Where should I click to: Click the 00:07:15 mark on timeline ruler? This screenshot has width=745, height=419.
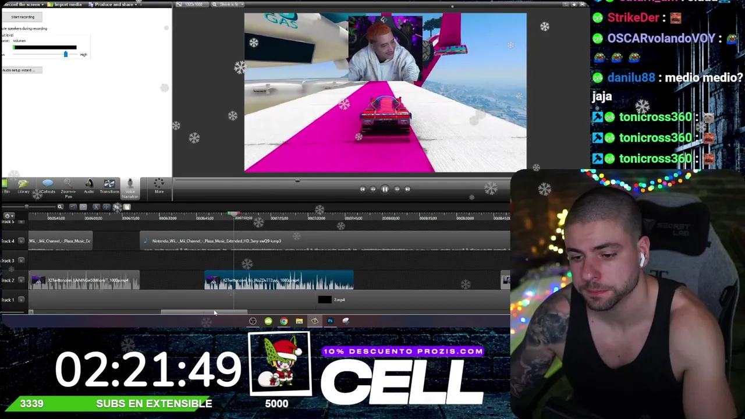(279, 218)
